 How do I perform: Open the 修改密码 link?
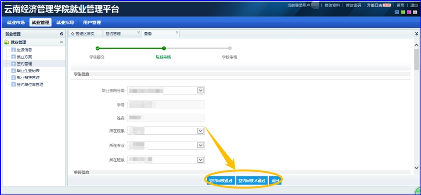click(x=353, y=6)
